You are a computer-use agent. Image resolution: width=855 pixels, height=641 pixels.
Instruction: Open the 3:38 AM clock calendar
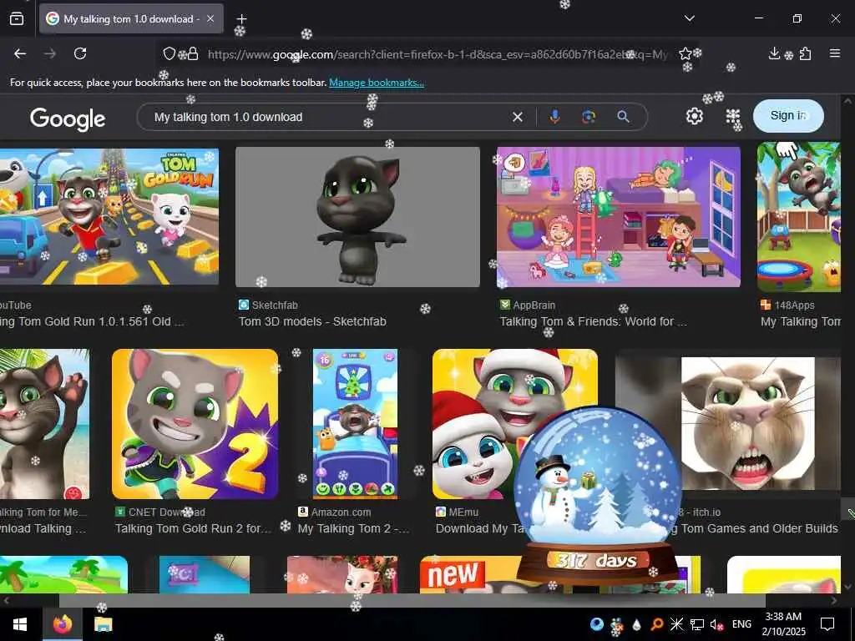[783, 624]
